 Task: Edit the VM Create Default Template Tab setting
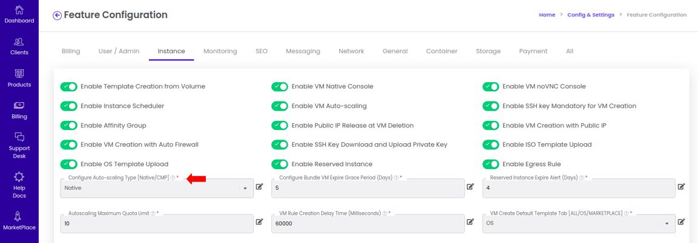681,222
